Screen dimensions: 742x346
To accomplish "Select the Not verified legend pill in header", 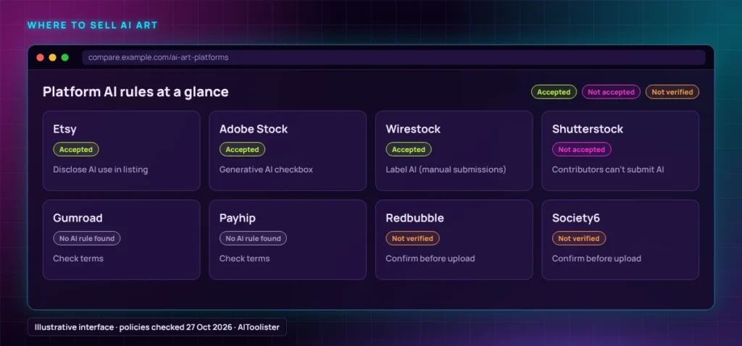I will pyautogui.click(x=672, y=92).
